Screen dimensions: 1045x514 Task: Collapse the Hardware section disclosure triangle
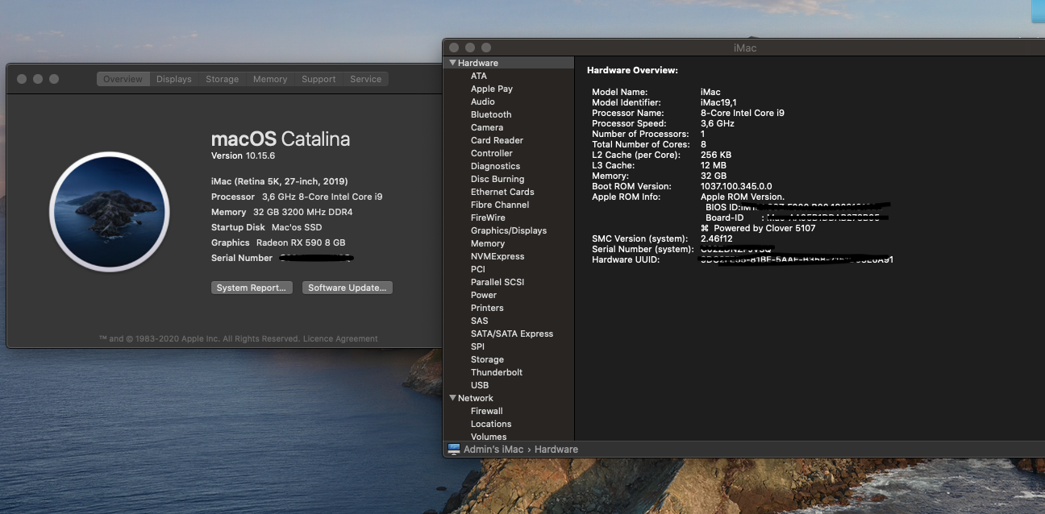453,63
